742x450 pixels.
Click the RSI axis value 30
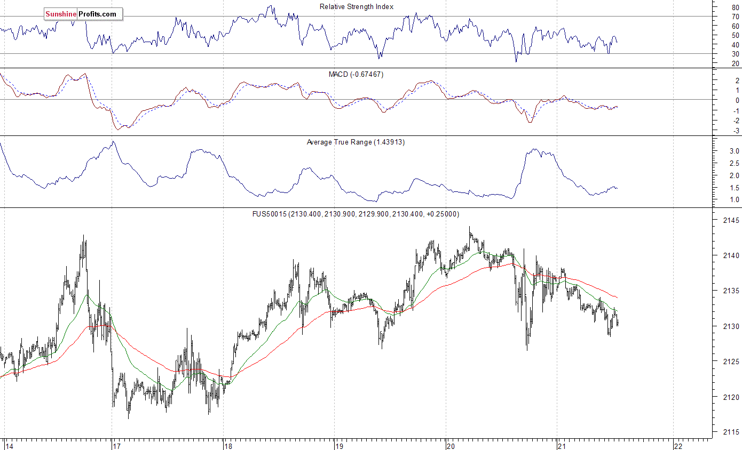pos(736,54)
